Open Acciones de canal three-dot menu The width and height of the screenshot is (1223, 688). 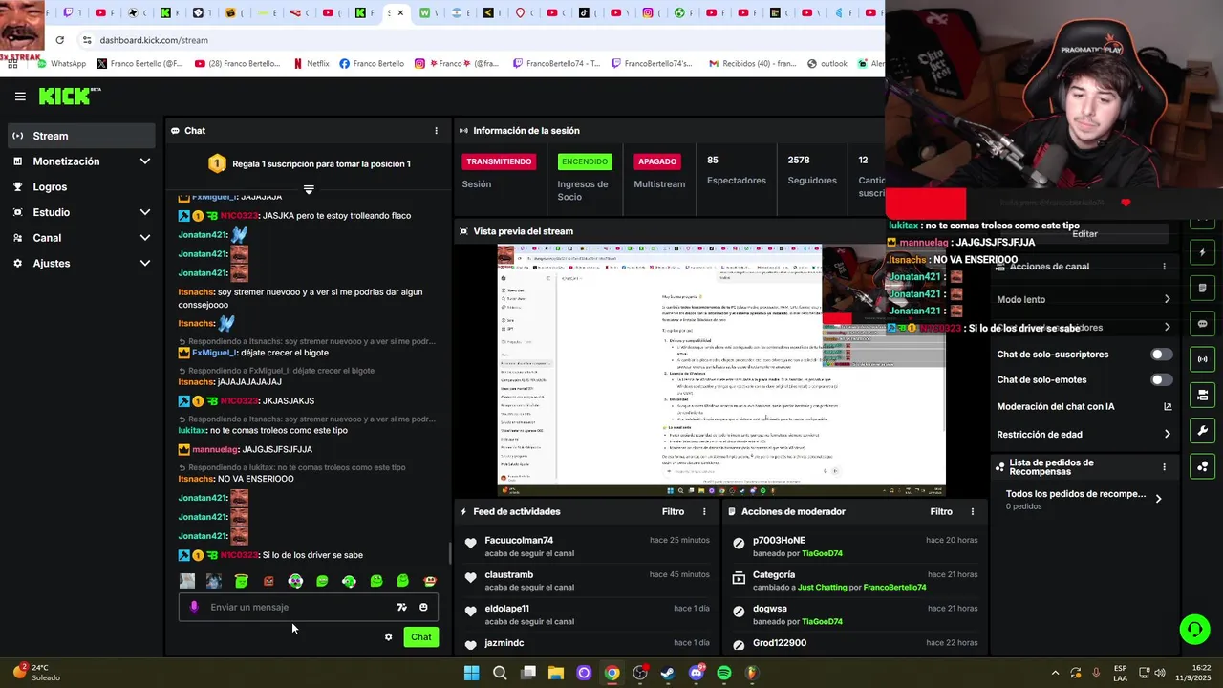click(x=1164, y=267)
